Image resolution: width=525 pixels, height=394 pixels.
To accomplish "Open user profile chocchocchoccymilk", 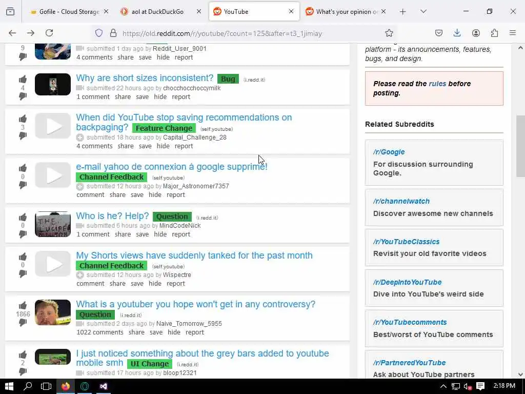I will click(192, 88).
